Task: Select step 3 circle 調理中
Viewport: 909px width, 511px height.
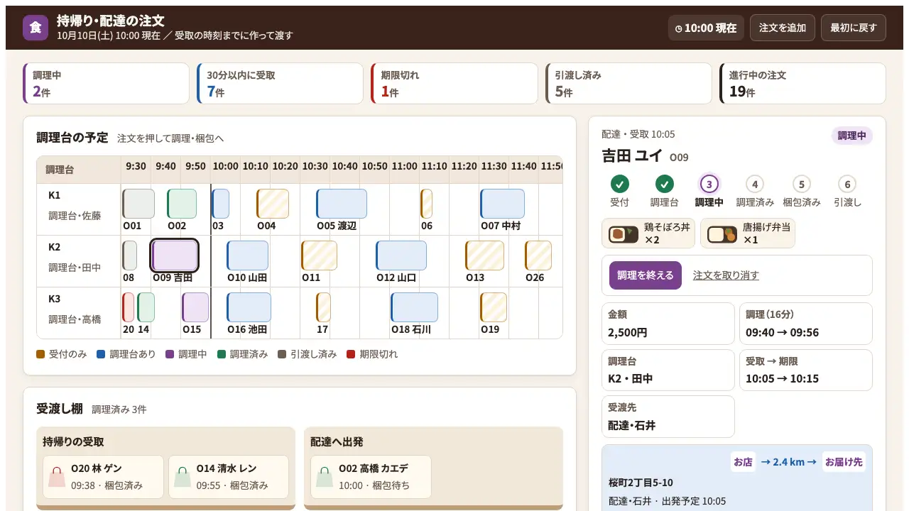Action: (709, 185)
